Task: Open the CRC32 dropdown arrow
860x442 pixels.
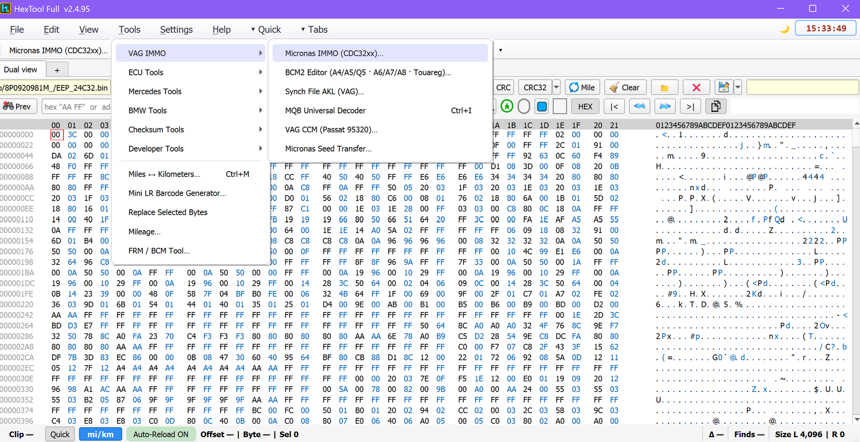Action: 556,88
